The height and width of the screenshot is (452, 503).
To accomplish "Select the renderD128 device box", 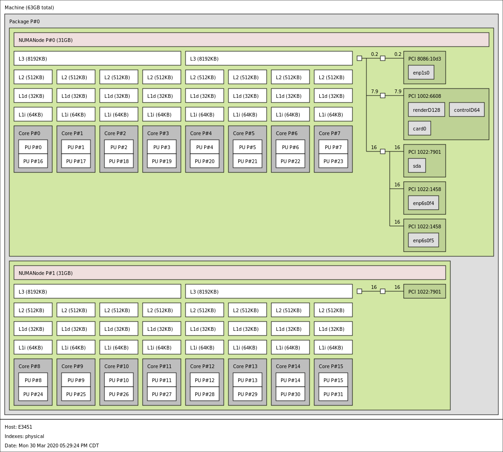I will coord(426,110).
